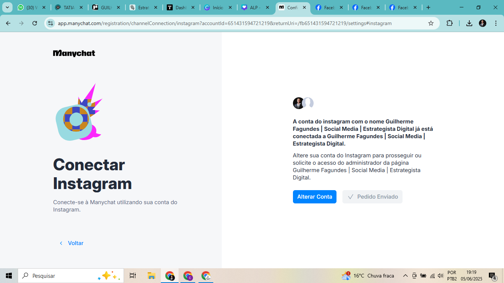Click the blue Alterar Conta button
Image resolution: width=504 pixels, height=283 pixels.
click(315, 197)
